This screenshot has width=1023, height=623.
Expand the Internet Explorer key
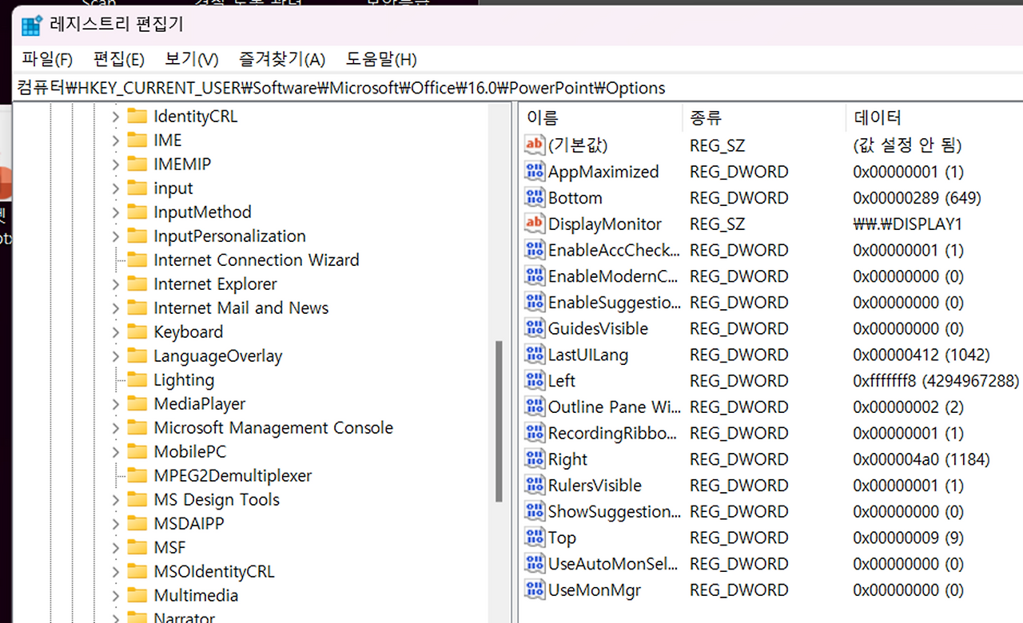coord(115,284)
